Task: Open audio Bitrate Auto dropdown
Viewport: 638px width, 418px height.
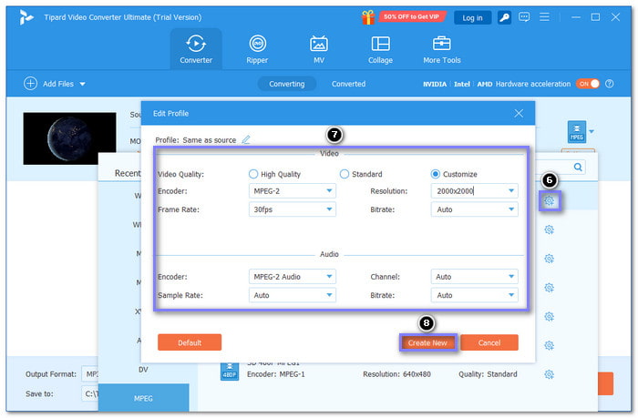Action: click(x=475, y=295)
